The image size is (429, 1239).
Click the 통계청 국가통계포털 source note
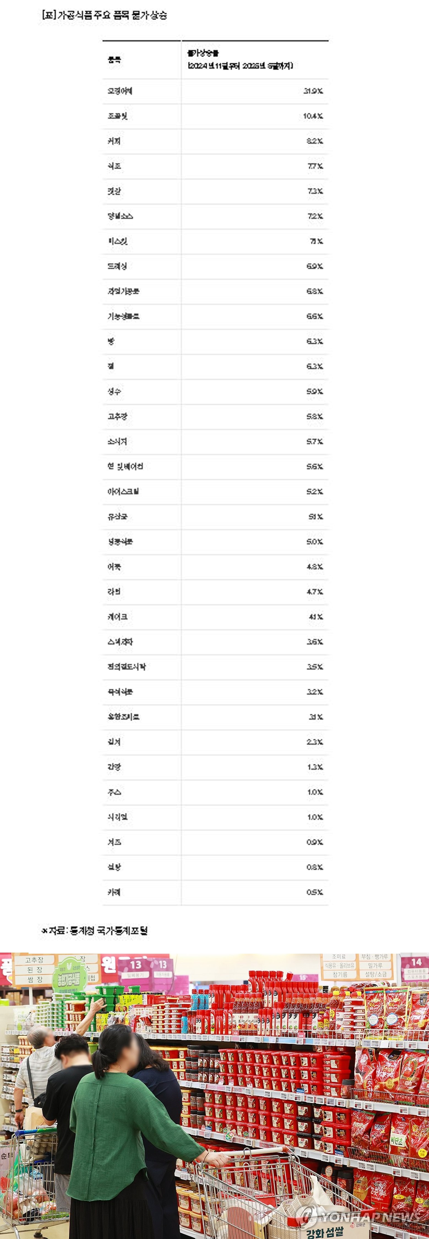pyautogui.click(x=95, y=931)
